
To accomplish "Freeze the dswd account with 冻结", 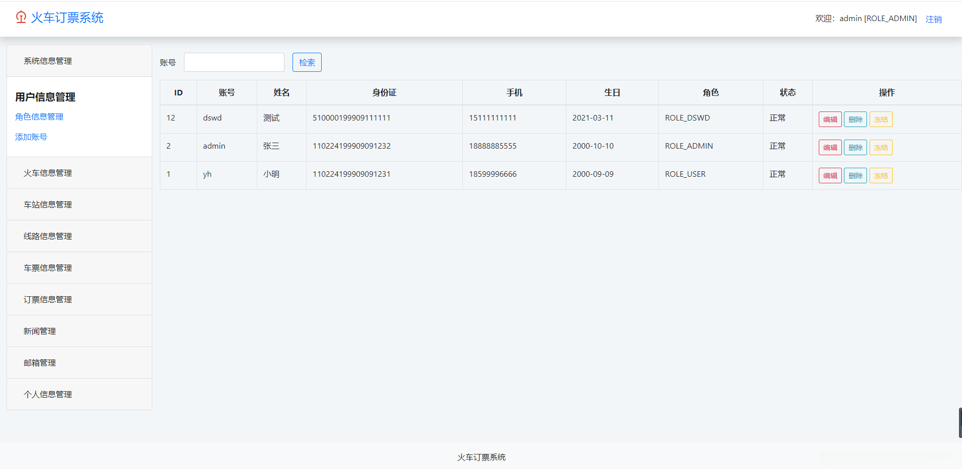I will tap(881, 120).
